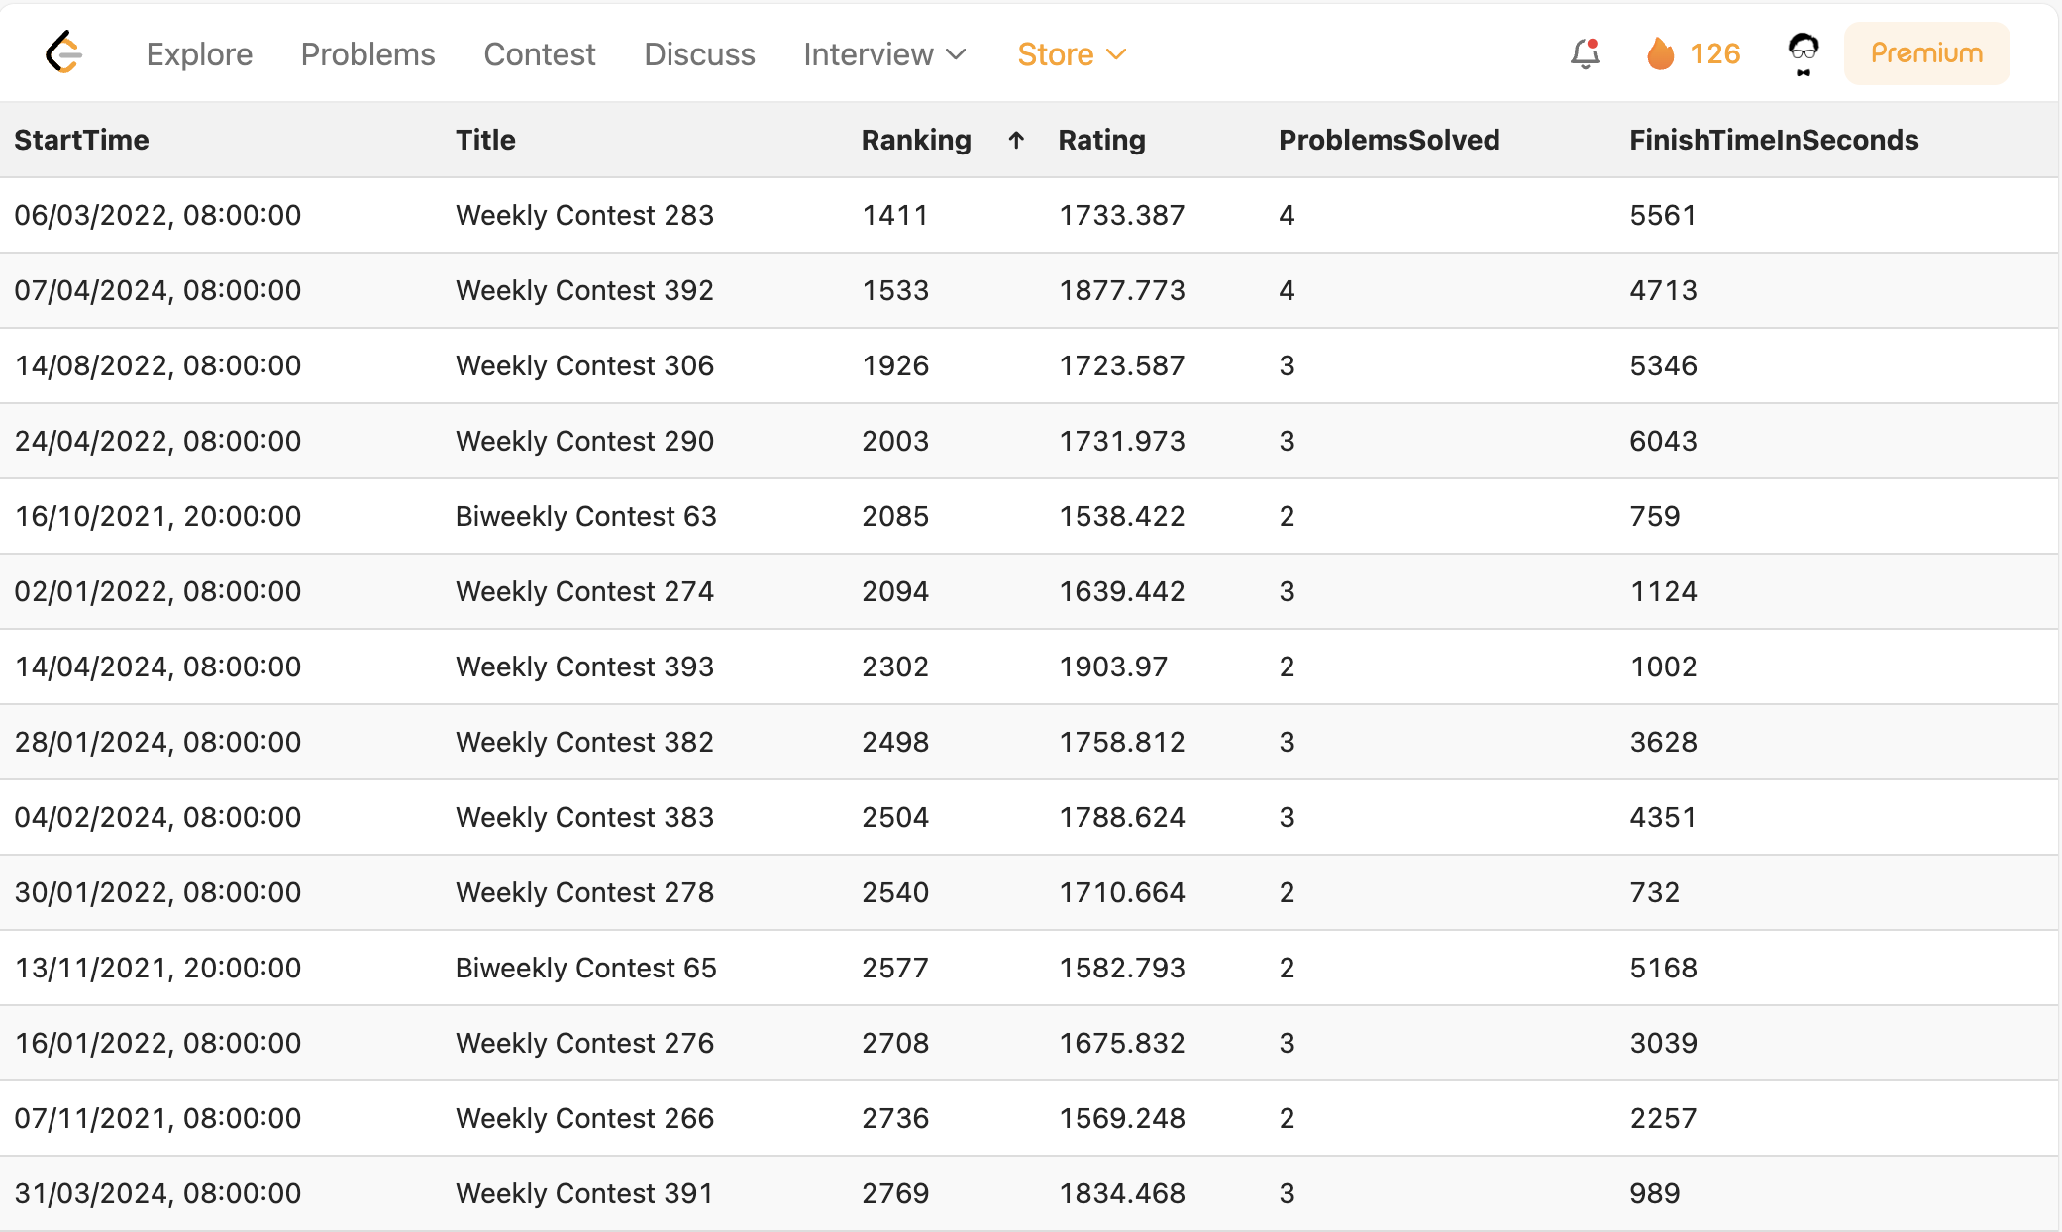This screenshot has width=2062, height=1232.
Task: Click ranking value 2498
Action: [895, 742]
